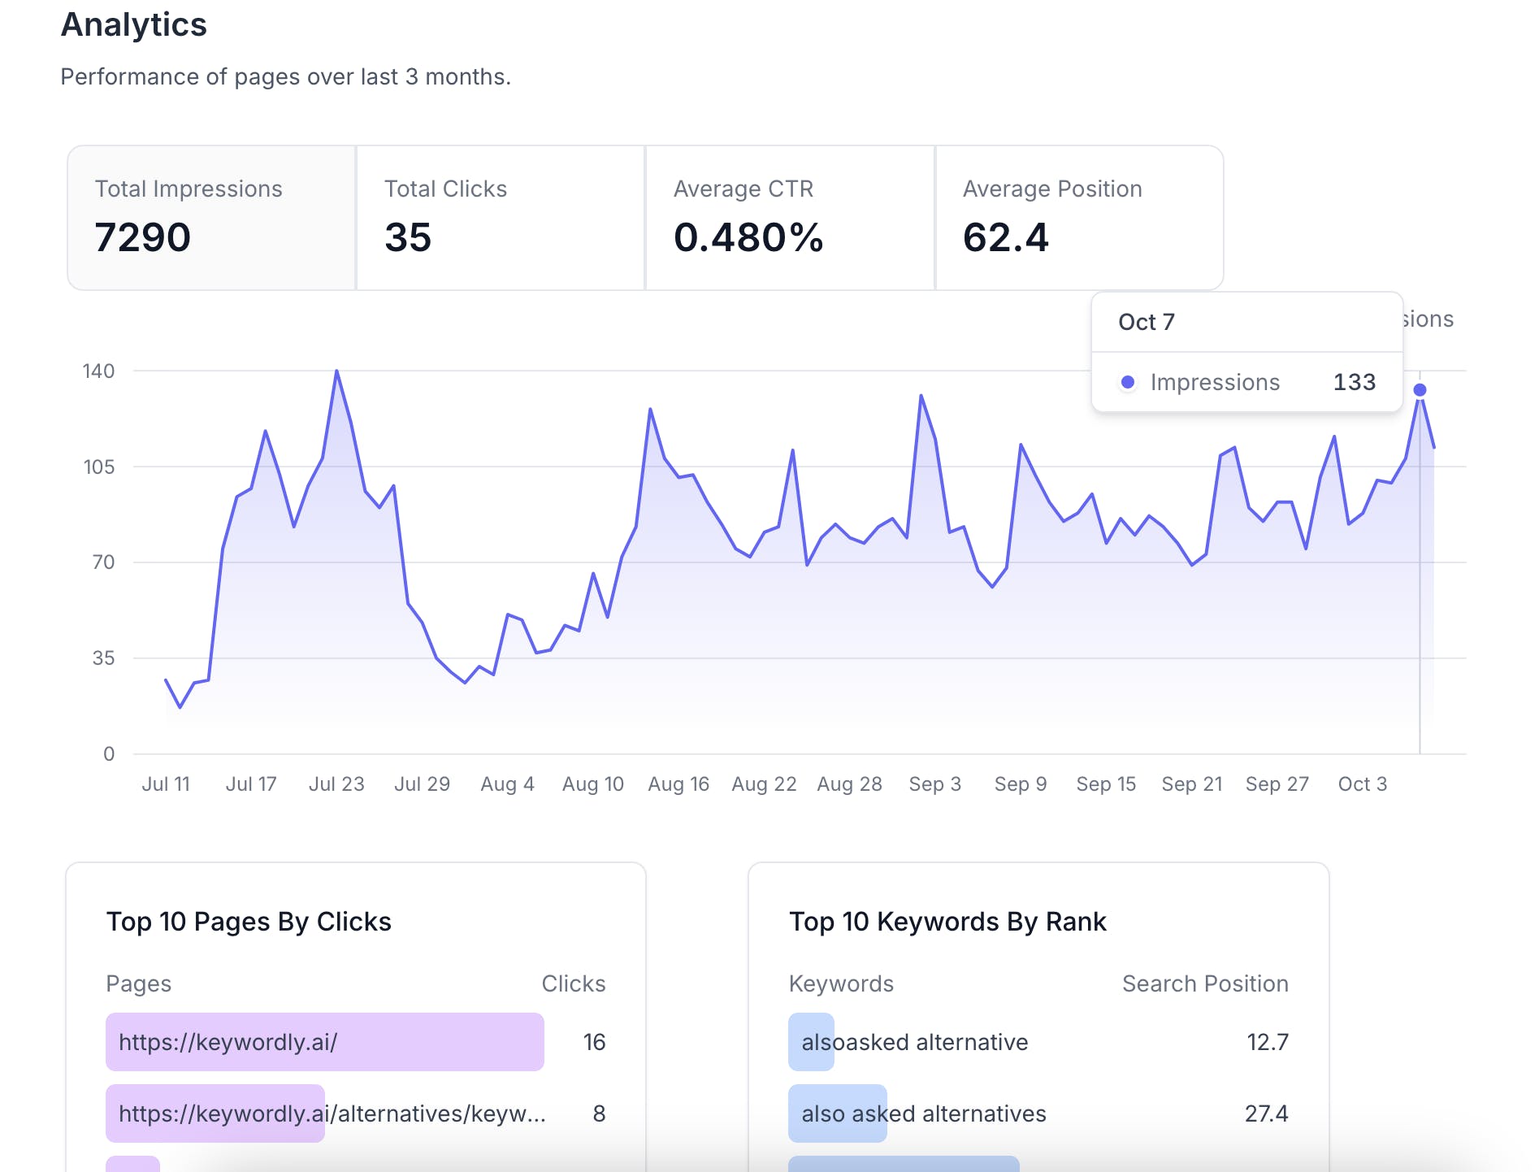Click the 8 clicks value
This screenshot has height=1172, width=1539.
[x=599, y=1113]
